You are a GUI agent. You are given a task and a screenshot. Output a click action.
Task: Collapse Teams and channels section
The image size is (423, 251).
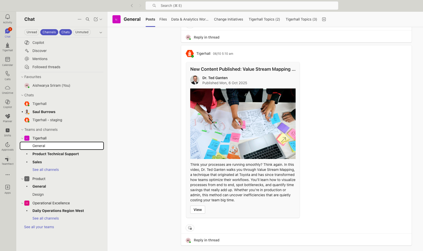22,130
